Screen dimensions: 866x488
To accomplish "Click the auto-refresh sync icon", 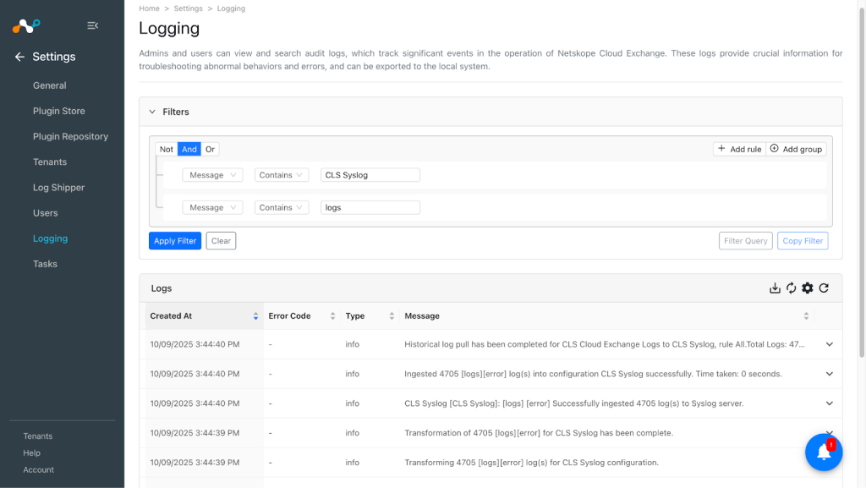I will tap(792, 288).
